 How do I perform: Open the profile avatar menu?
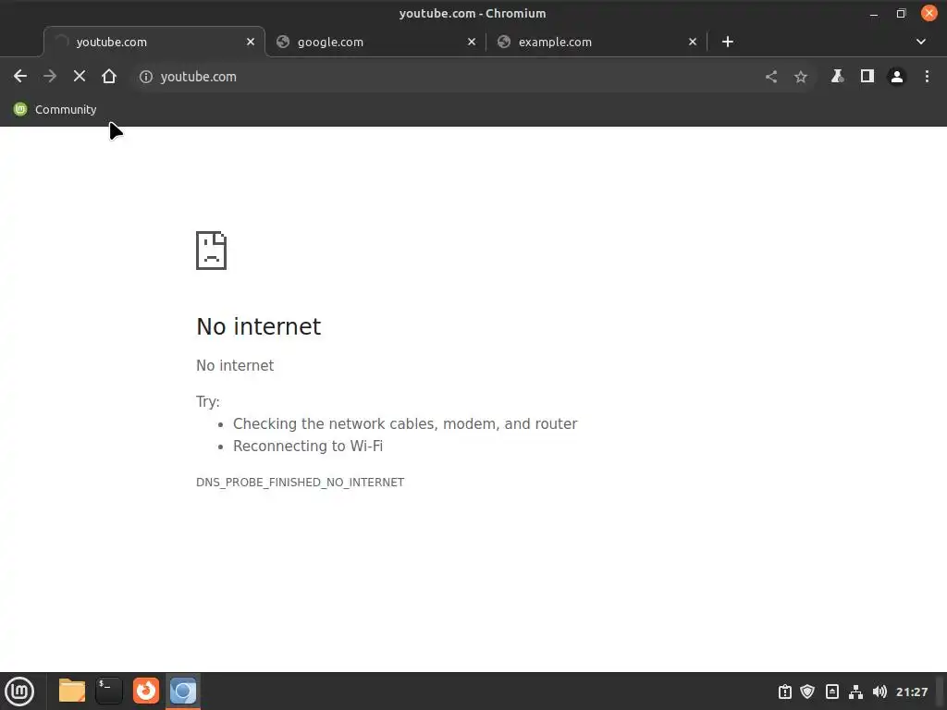click(897, 77)
